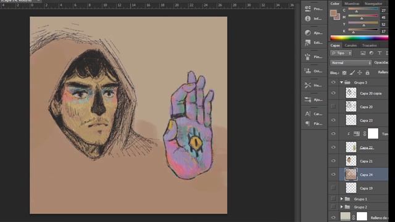Open the Brush Presets slider-brush panel icon
This screenshot has height=222, width=395.
tap(307, 100)
